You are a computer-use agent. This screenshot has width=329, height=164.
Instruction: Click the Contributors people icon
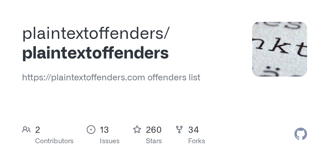click(x=26, y=130)
